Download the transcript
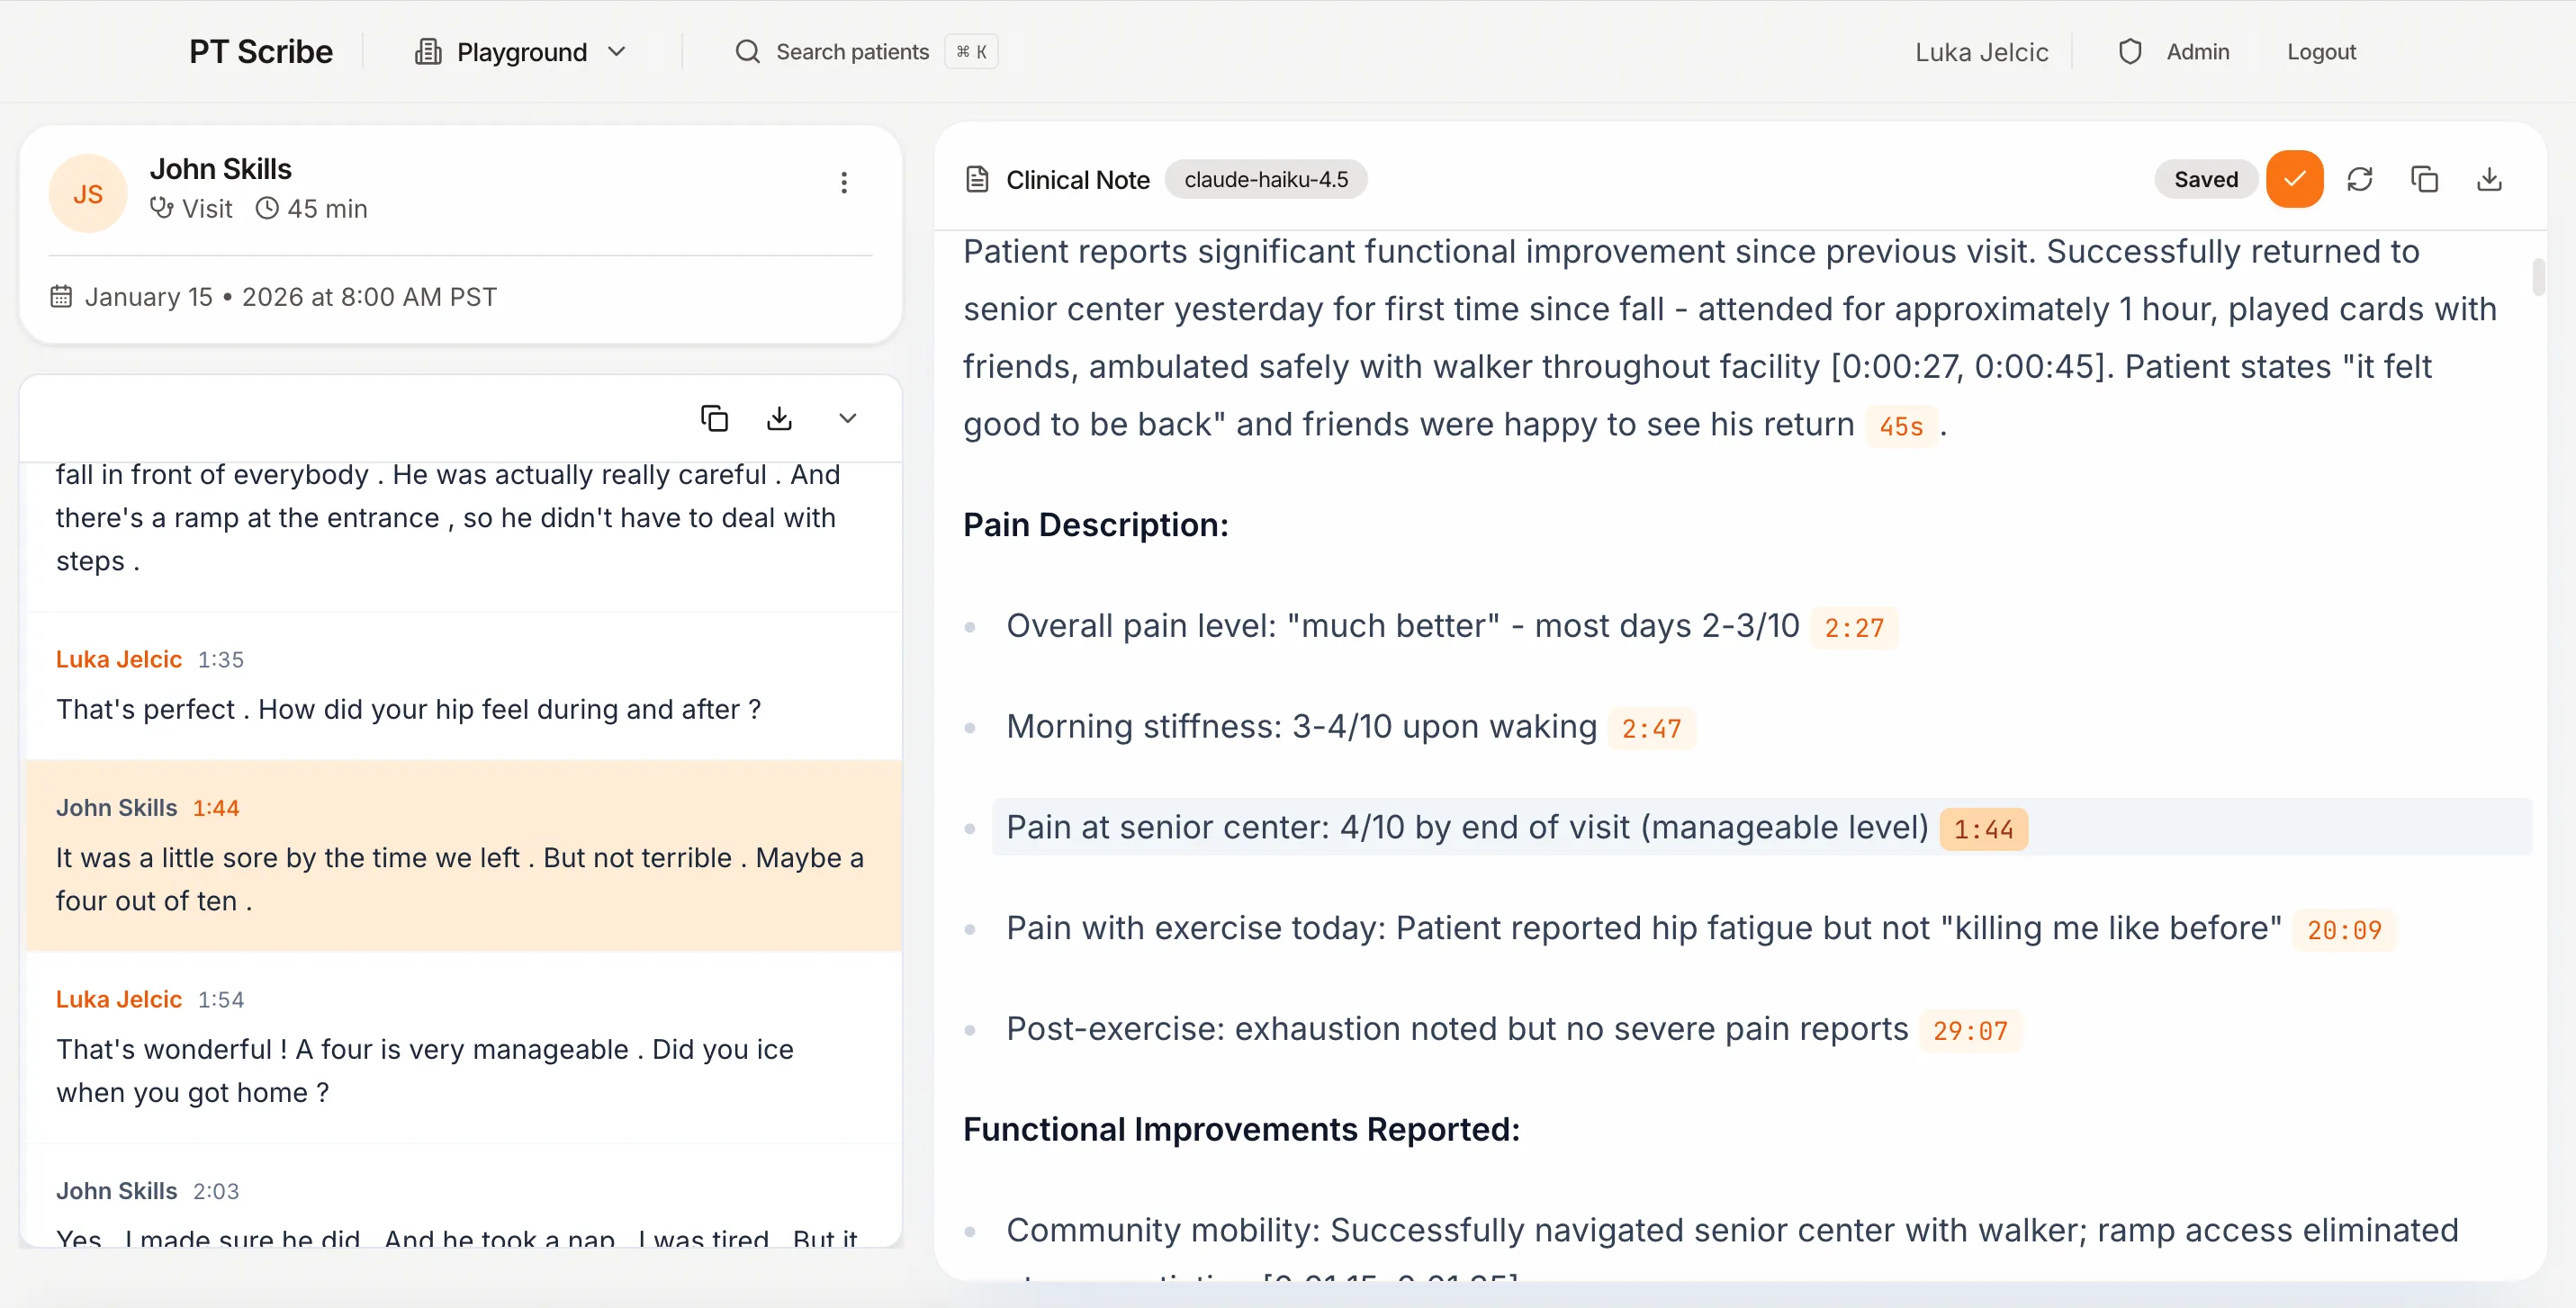This screenshot has width=2576, height=1308. coord(779,418)
